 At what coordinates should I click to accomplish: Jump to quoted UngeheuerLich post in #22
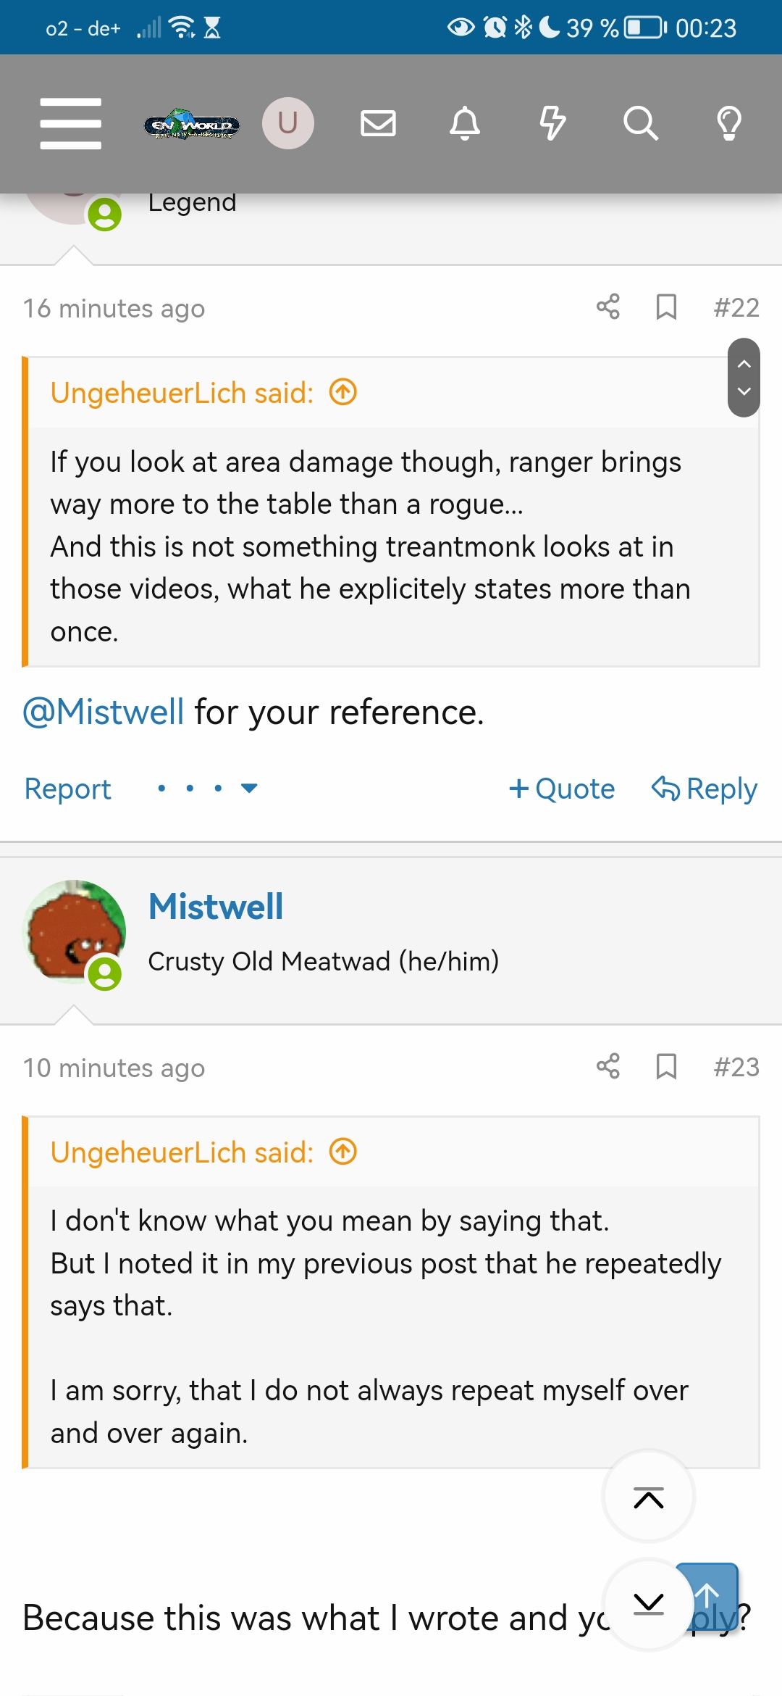pos(343,393)
